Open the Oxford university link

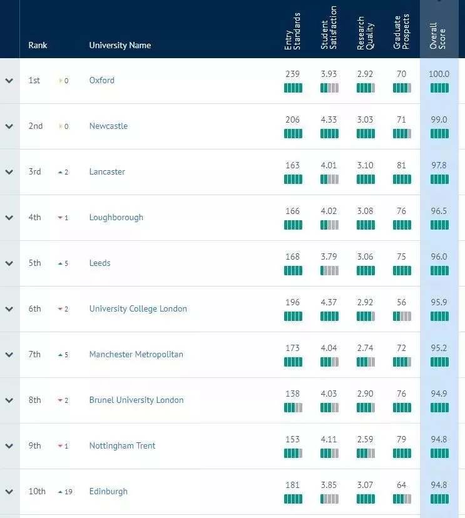(x=102, y=80)
